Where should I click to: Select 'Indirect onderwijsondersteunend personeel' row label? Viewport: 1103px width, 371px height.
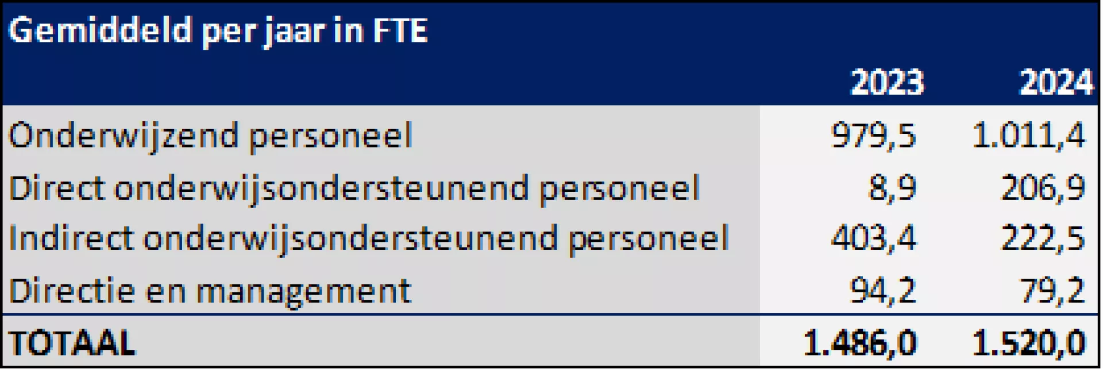coord(369,239)
